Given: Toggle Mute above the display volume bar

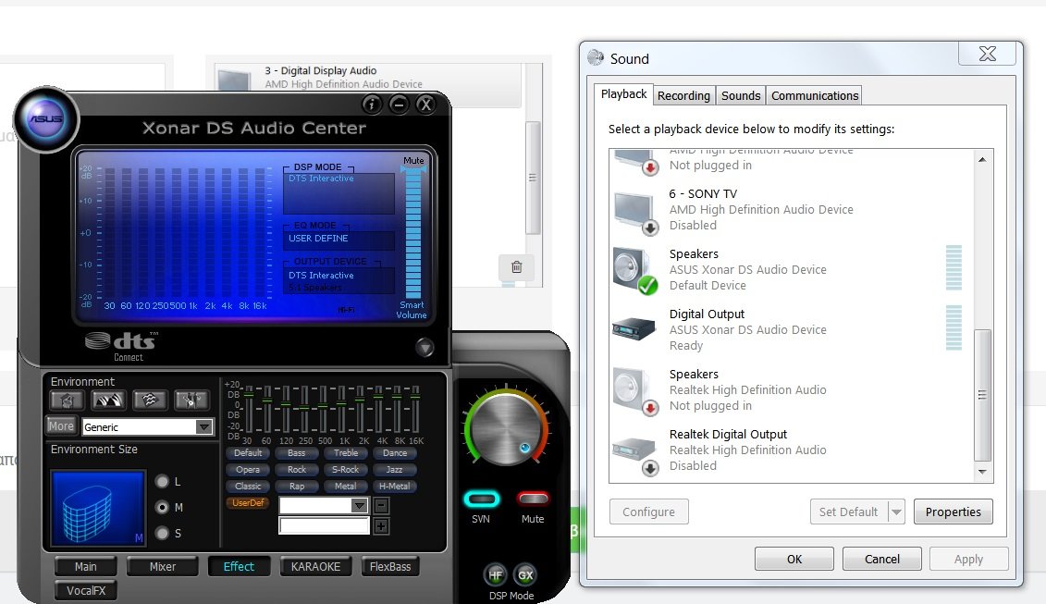Looking at the screenshot, I should pos(413,160).
